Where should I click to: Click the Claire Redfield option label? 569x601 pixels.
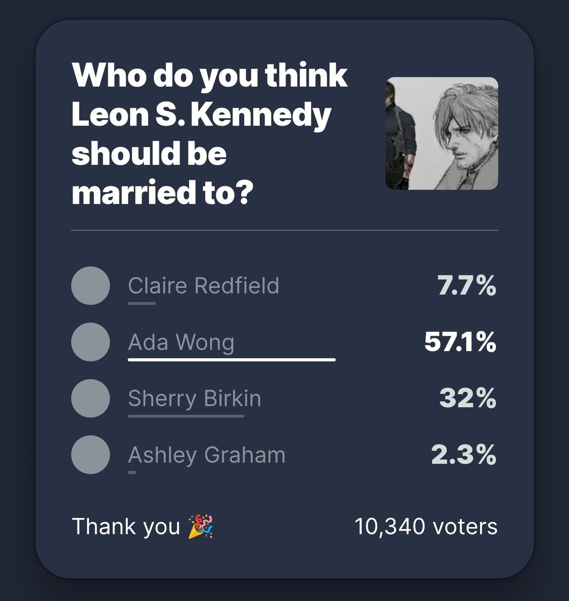coord(203,286)
